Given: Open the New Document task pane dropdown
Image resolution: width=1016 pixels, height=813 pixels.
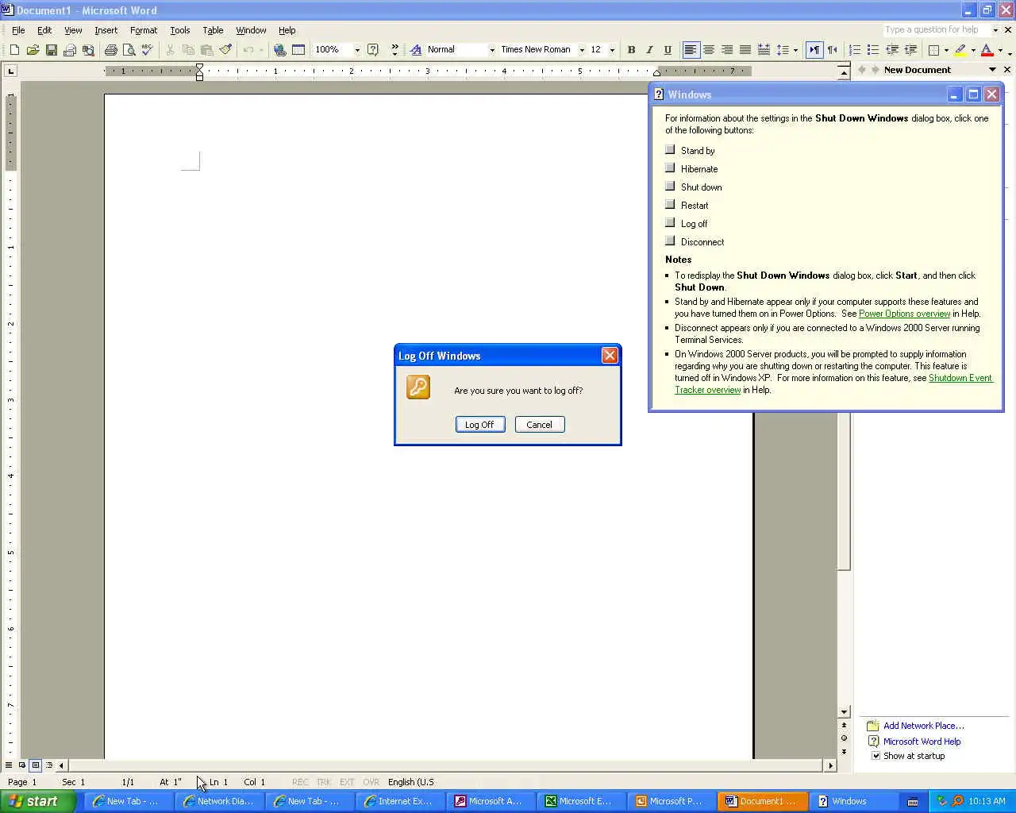Looking at the screenshot, I should (x=992, y=70).
